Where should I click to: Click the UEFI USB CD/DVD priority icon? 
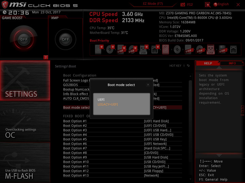pos(133,49)
